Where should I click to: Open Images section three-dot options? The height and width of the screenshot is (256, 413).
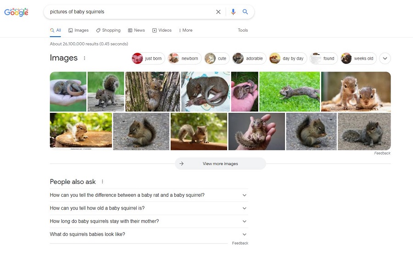[x=84, y=58]
